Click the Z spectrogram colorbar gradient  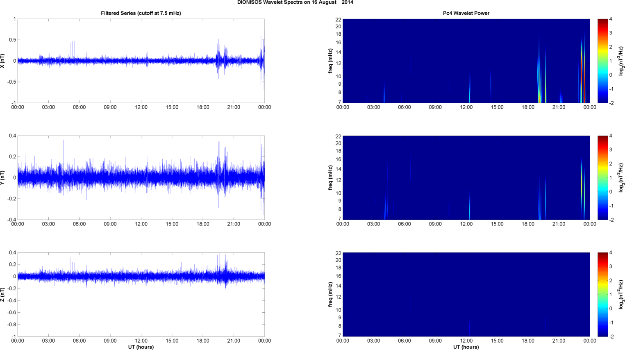tap(602, 294)
